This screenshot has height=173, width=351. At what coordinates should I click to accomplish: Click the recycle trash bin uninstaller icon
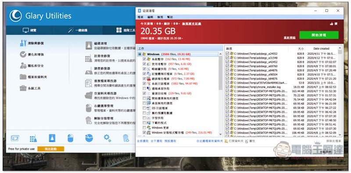pyautogui.click(x=126, y=138)
